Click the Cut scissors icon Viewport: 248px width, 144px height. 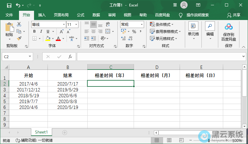pos(19,24)
